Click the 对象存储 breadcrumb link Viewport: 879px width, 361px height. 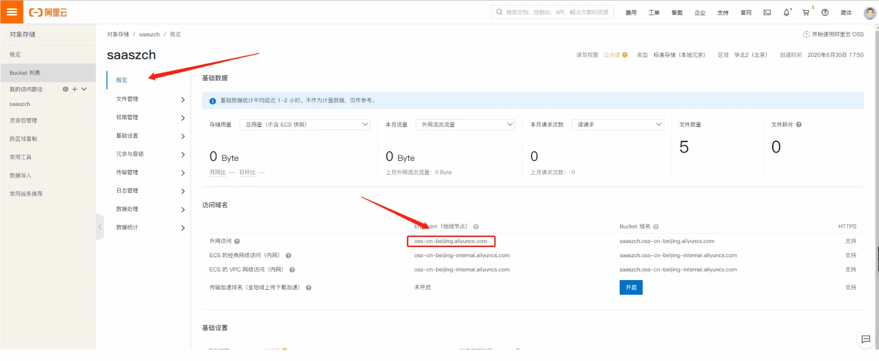pos(118,34)
